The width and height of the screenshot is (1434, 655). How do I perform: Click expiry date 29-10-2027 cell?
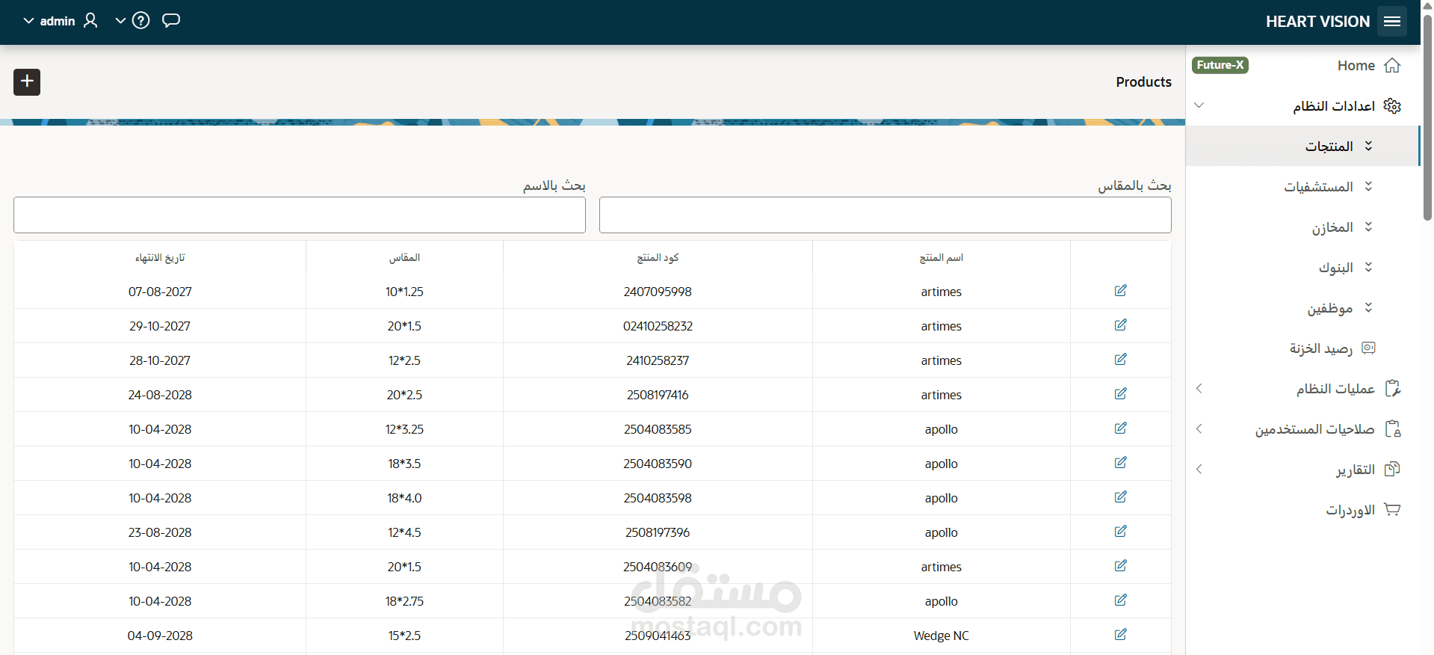click(160, 326)
